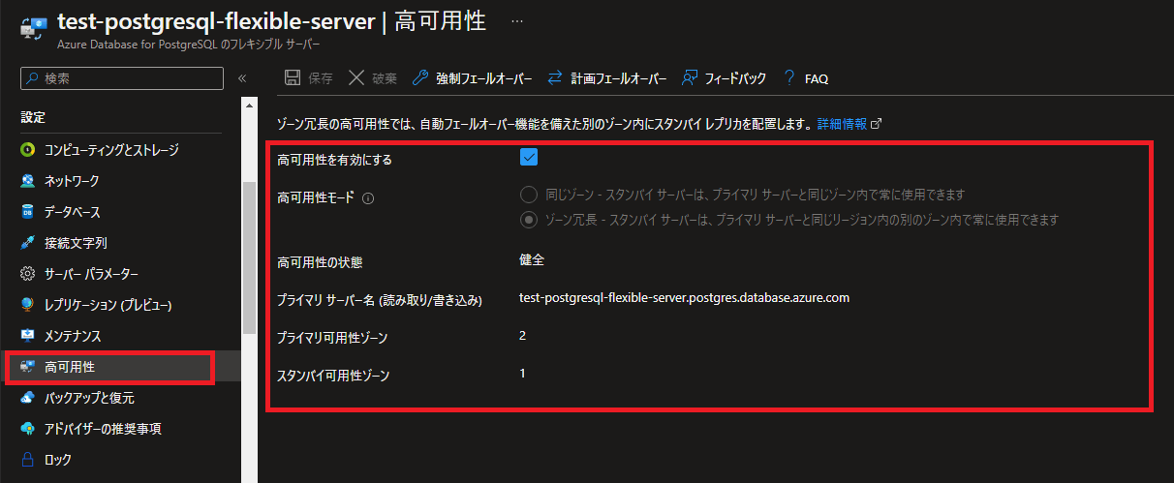Viewport: 1174px width, 483px height.
Task: Click サーバー パラメーター gear icon
Action: coord(27,274)
